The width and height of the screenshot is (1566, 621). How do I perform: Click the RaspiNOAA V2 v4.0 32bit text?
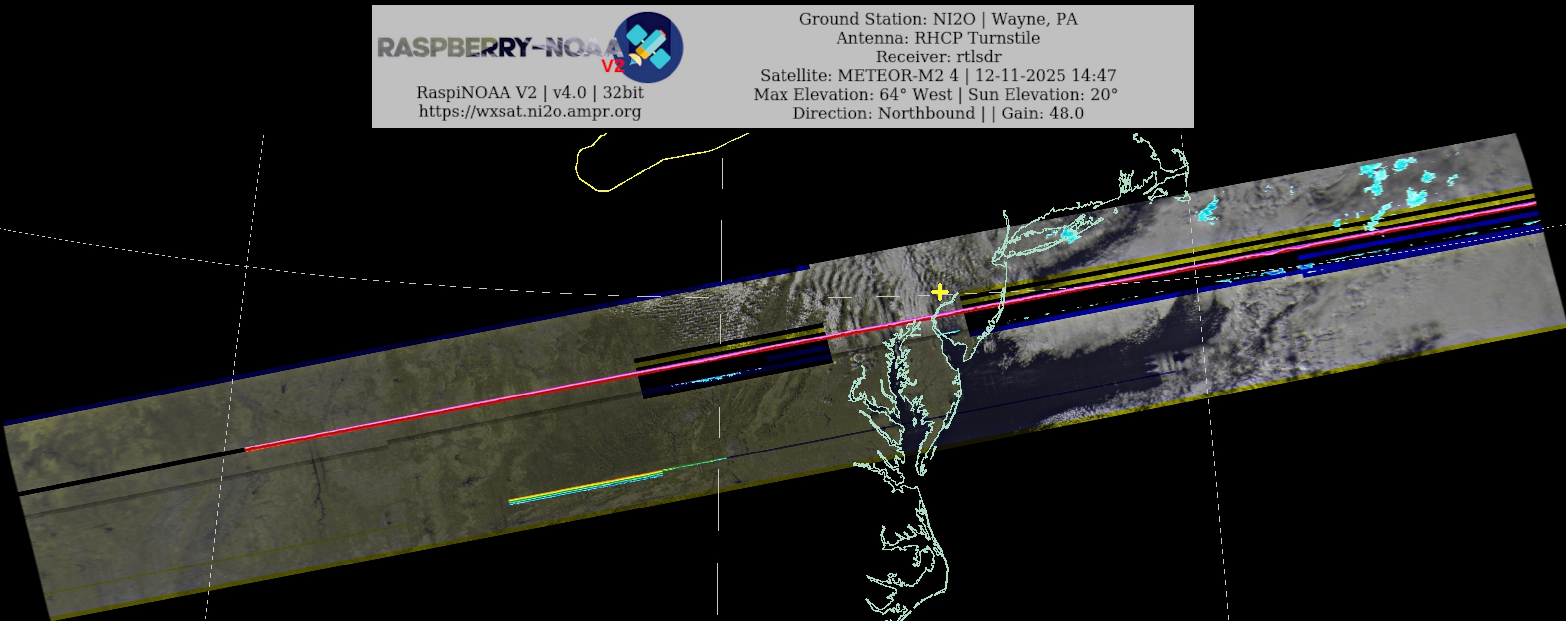(529, 93)
